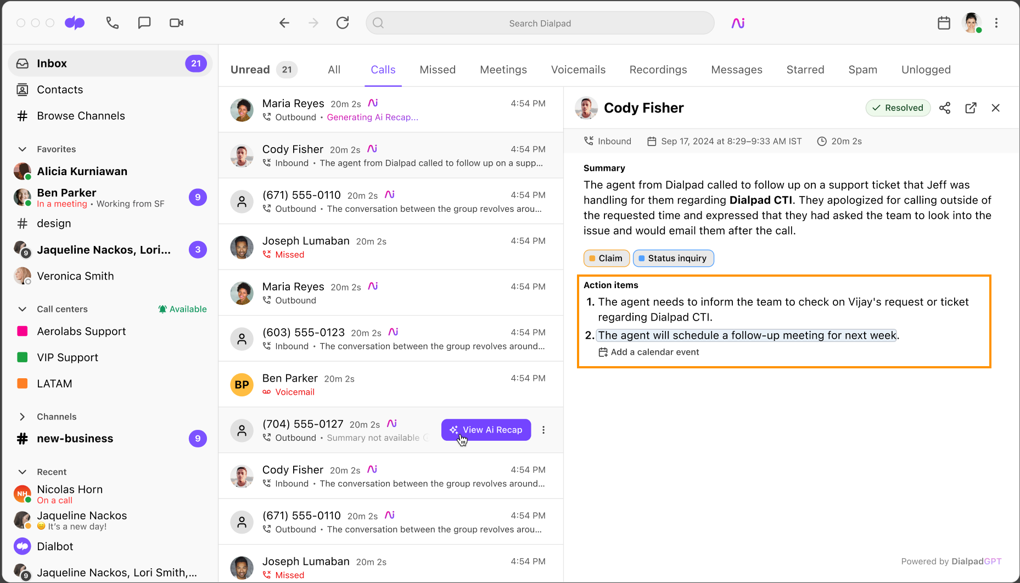Viewport: 1020px width, 583px height.
Task: Click Add a calendar event
Action: coord(648,352)
